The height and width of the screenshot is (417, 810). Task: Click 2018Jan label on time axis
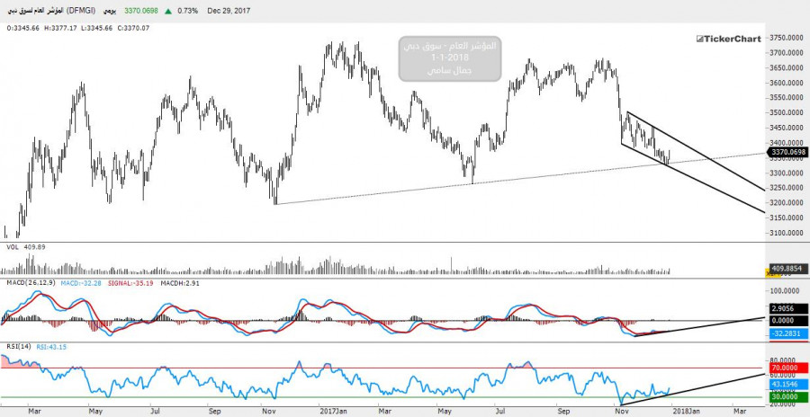coord(688,410)
